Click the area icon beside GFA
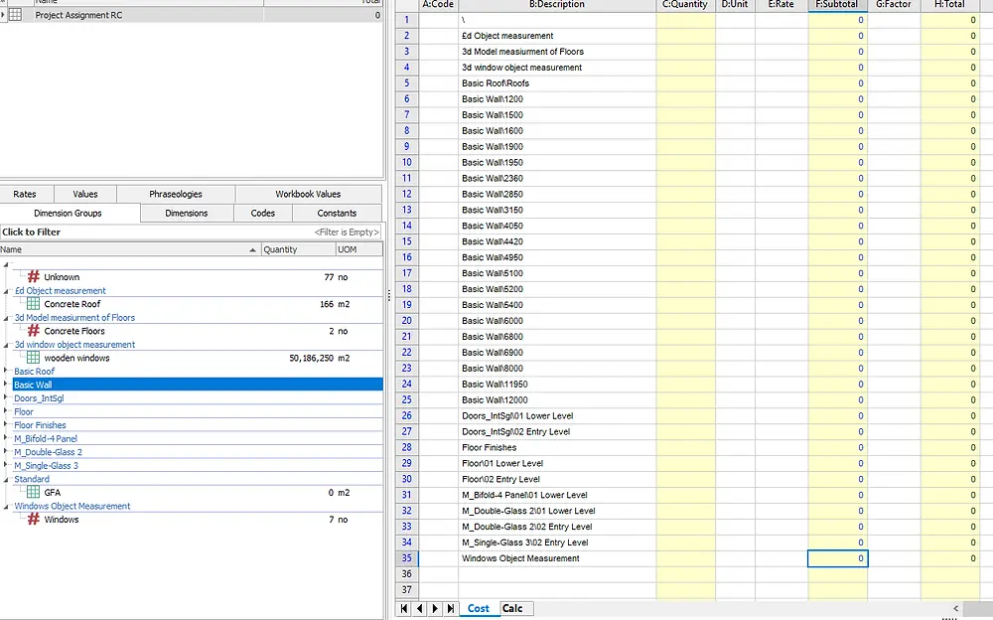Image resolution: width=993 pixels, height=620 pixels. coord(34,492)
